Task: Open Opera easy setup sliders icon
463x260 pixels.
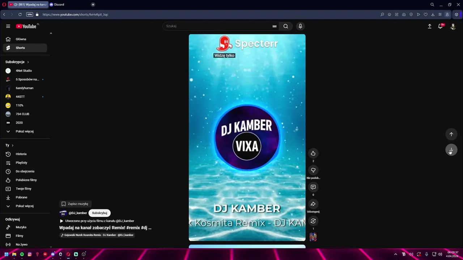Action: (440, 14)
